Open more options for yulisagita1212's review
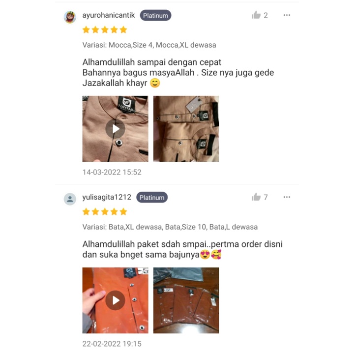Viewport: 354px width, 354px height. point(287,197)
